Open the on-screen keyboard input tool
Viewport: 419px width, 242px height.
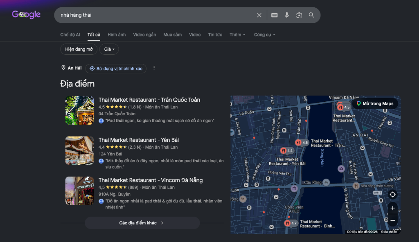(275, 15)
